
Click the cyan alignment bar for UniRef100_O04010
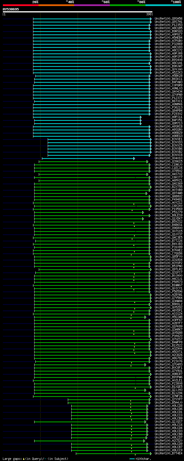pyautogui.click(x=88, y=158)
